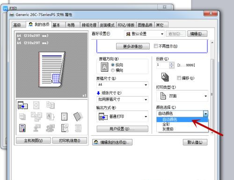Click the output method printer icon
Viewport: 234px width, 180px height.
click(103, 117)
